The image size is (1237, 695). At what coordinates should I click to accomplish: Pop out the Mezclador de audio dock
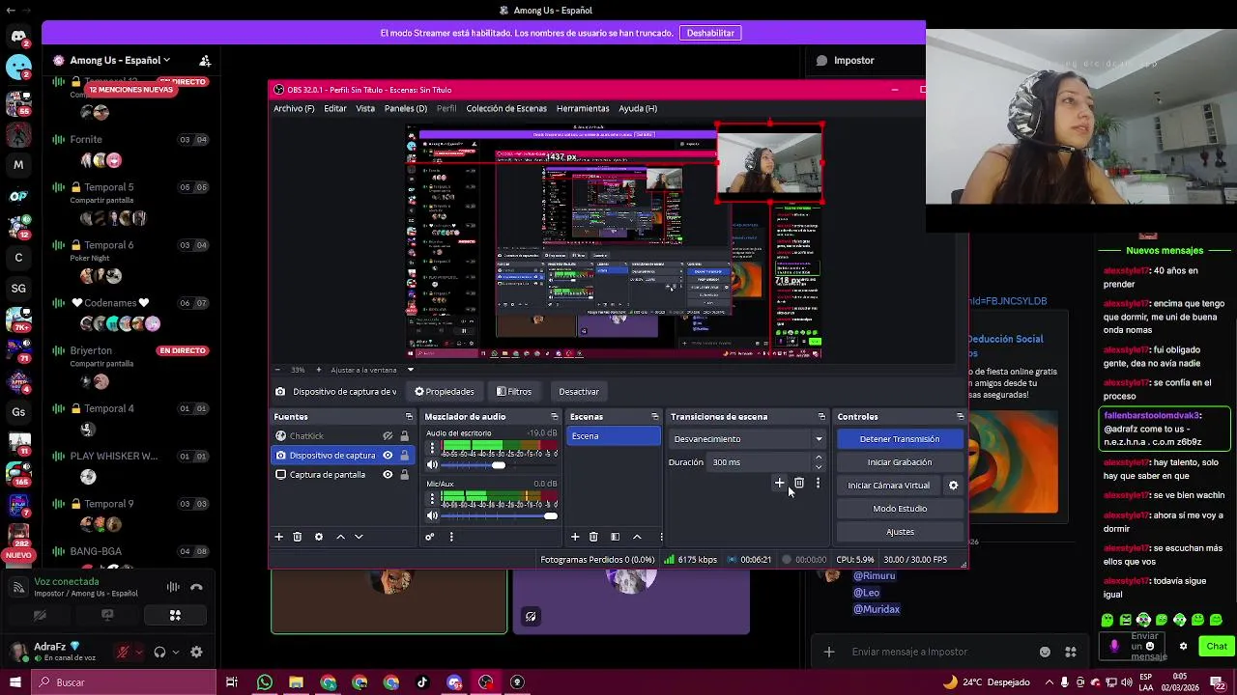click(555, 417)
